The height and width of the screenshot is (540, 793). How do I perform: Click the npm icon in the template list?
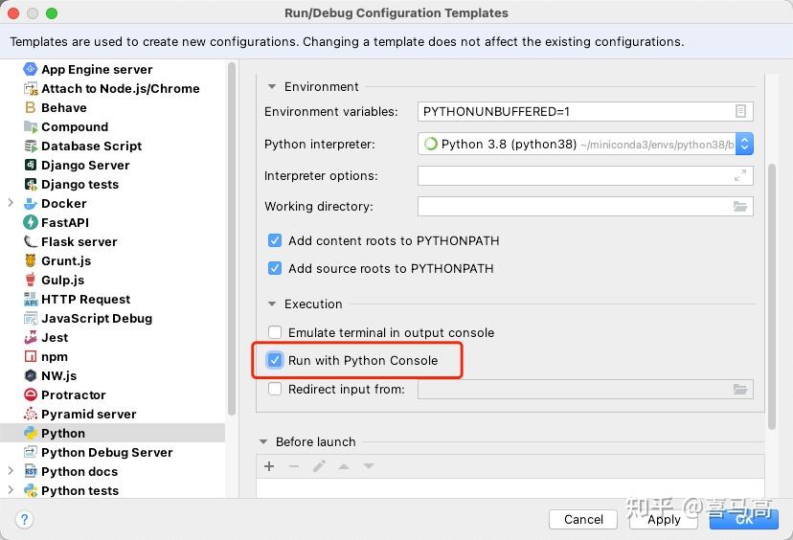(x=31, y=356)
